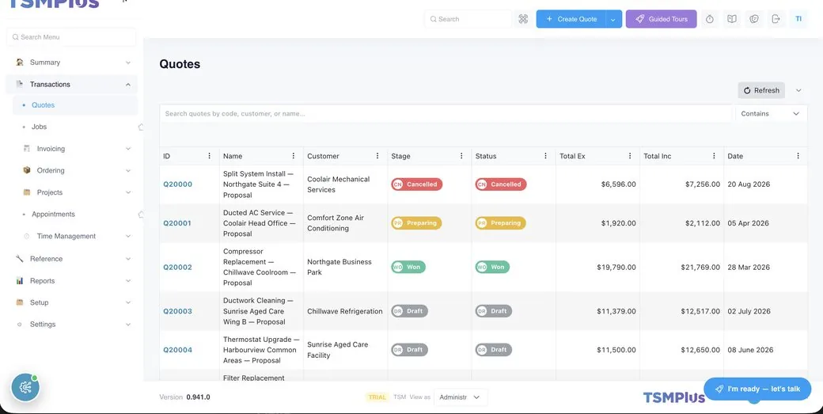823x414 pixels.
Task: Open Customer column options menu
Action: (x=377, y=156)
